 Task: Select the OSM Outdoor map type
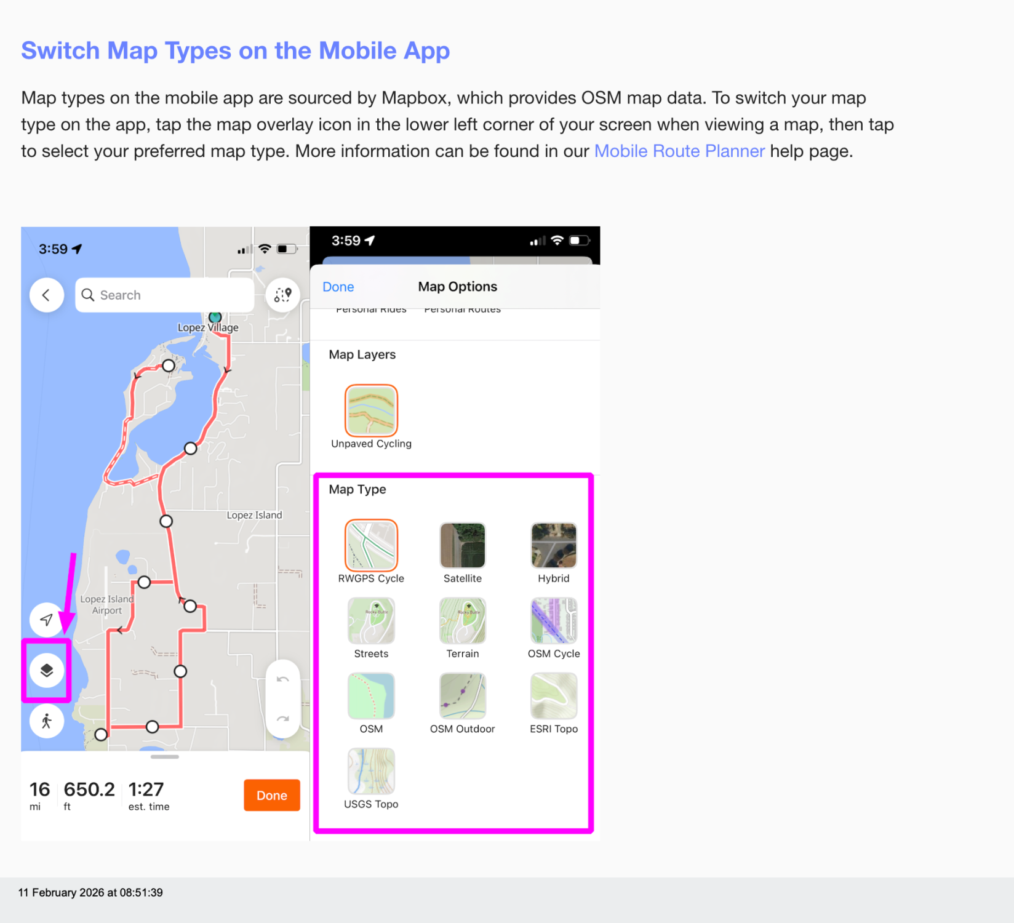(462, 696)
